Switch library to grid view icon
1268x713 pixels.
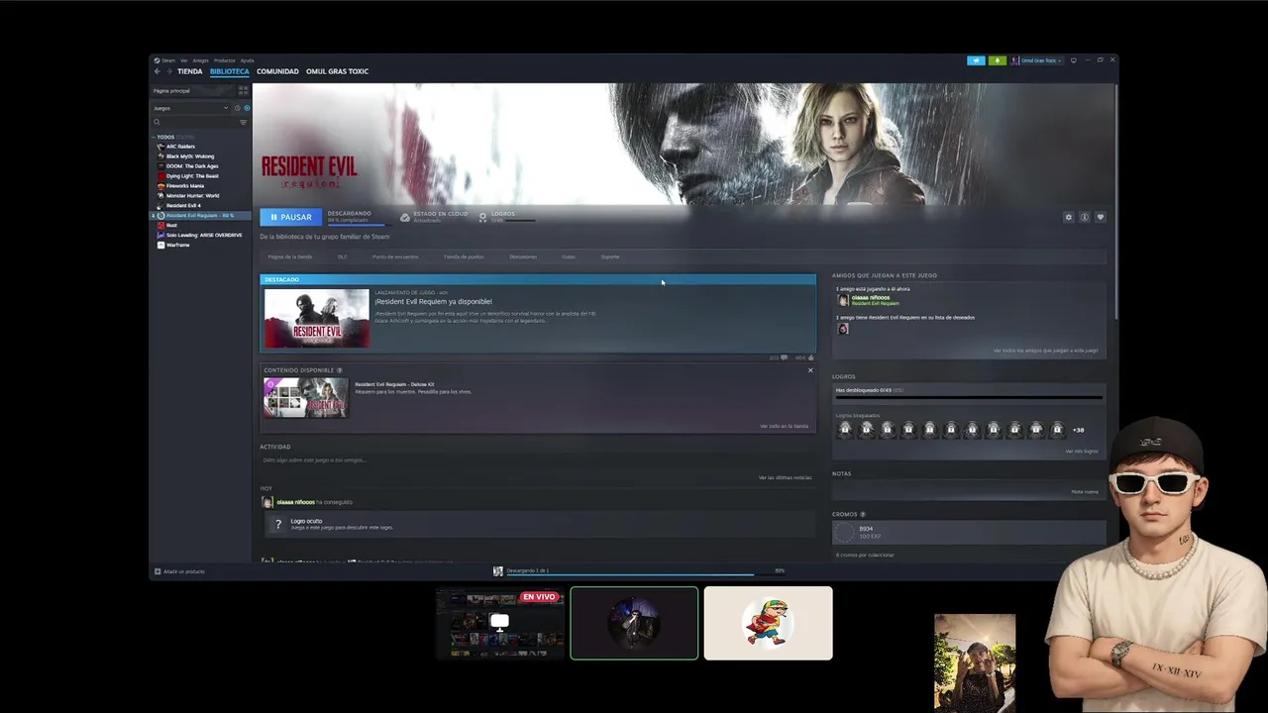coord(243,90)
